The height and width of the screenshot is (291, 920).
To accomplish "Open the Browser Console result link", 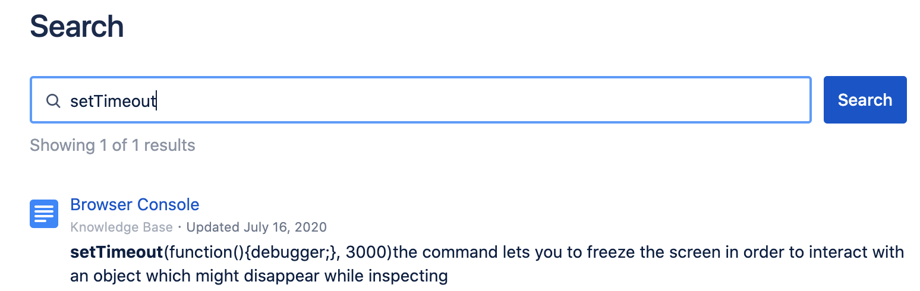I will point(135,205).
